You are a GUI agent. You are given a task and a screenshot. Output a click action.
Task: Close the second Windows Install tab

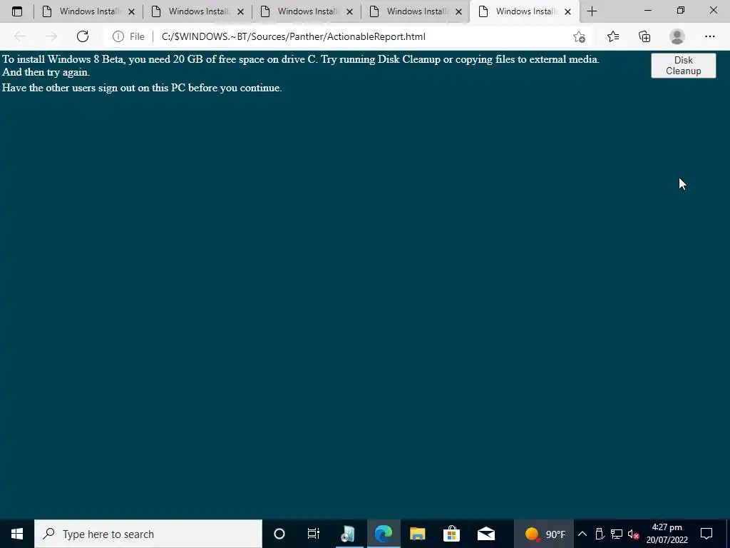click(x=241, y=11)
